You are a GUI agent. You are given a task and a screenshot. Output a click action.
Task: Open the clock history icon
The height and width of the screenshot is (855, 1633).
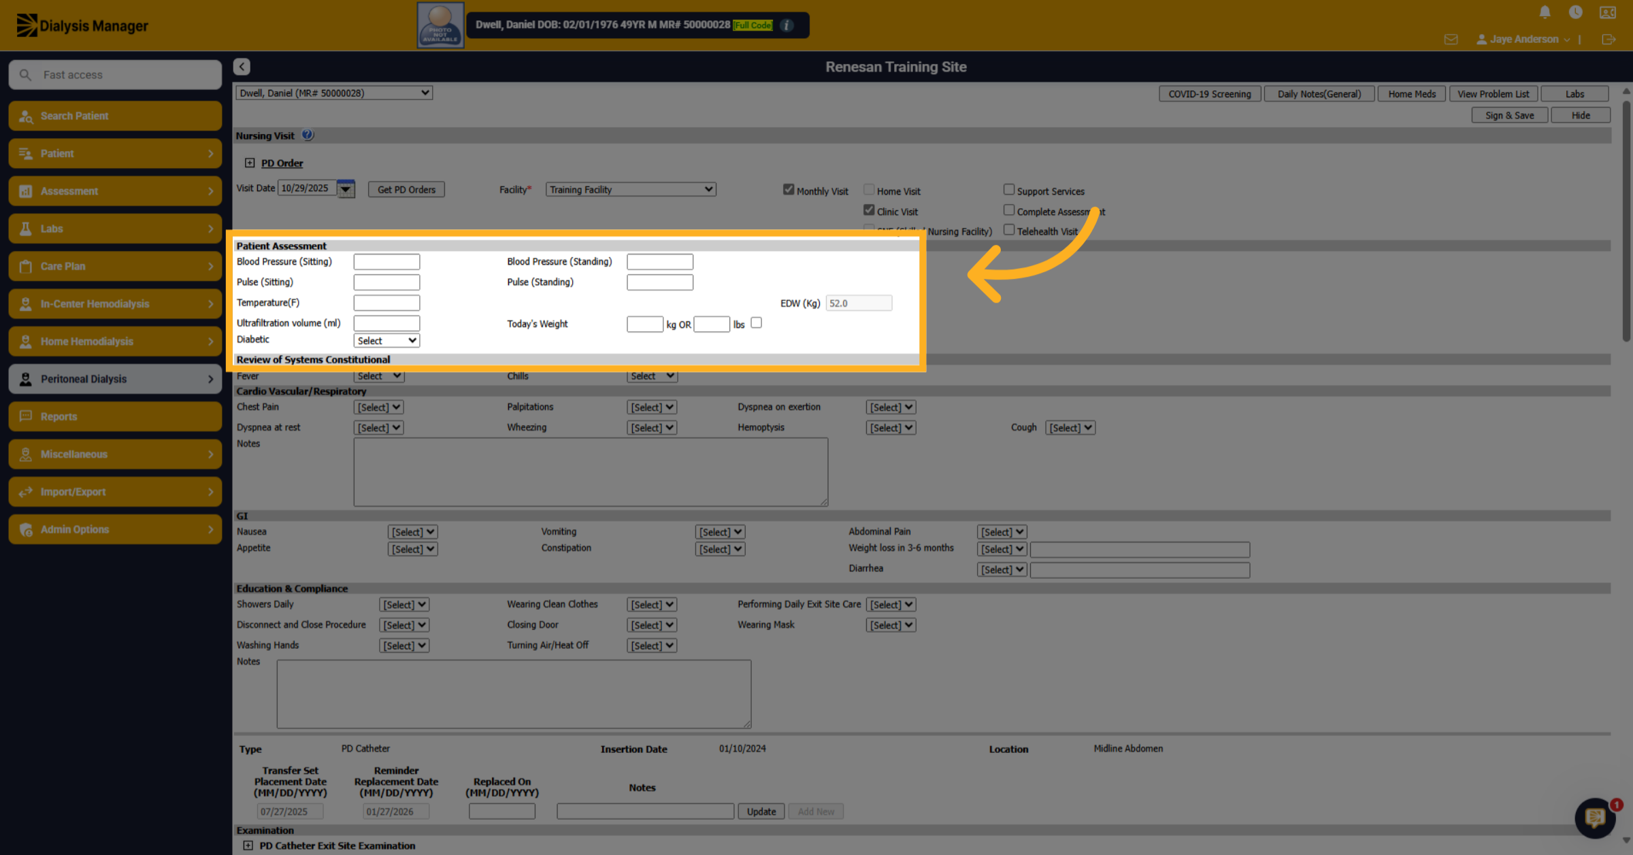click(1575, 12)
